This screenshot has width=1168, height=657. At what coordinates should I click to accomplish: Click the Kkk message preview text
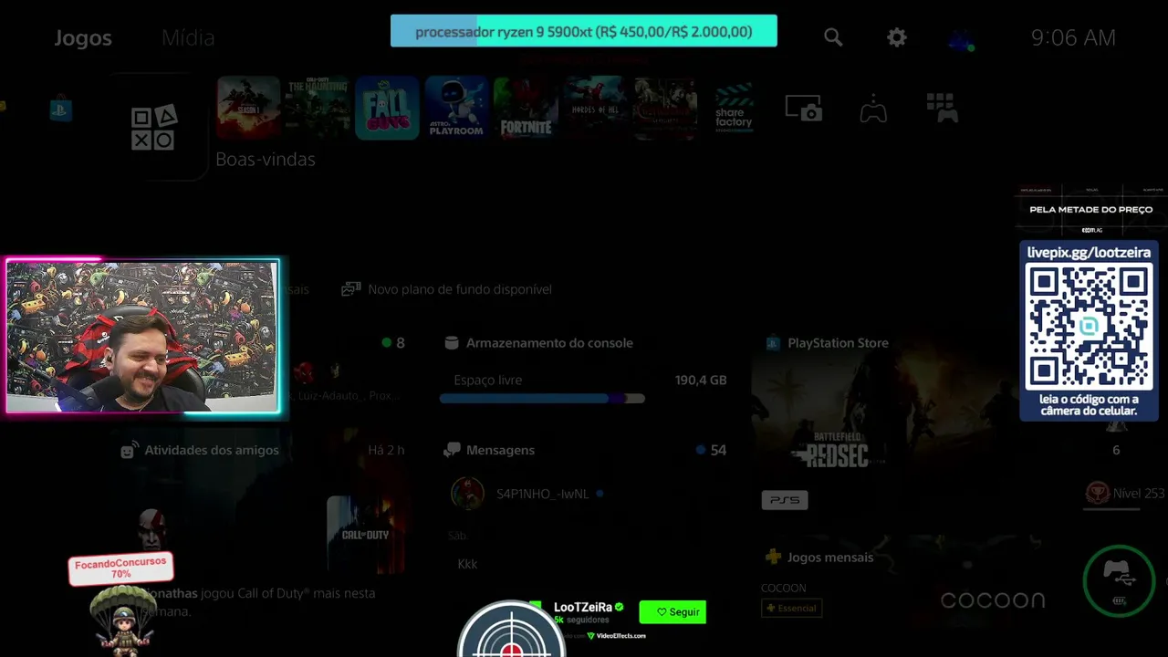pyautogui.click(x=467, y=564)
